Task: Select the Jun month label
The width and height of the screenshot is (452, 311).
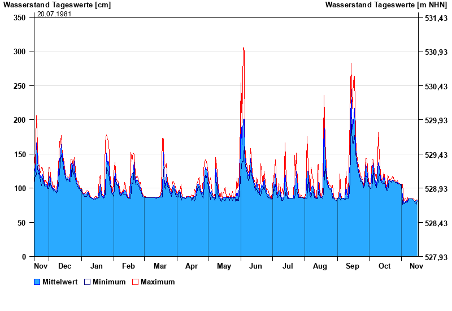Action: [255, 266]
